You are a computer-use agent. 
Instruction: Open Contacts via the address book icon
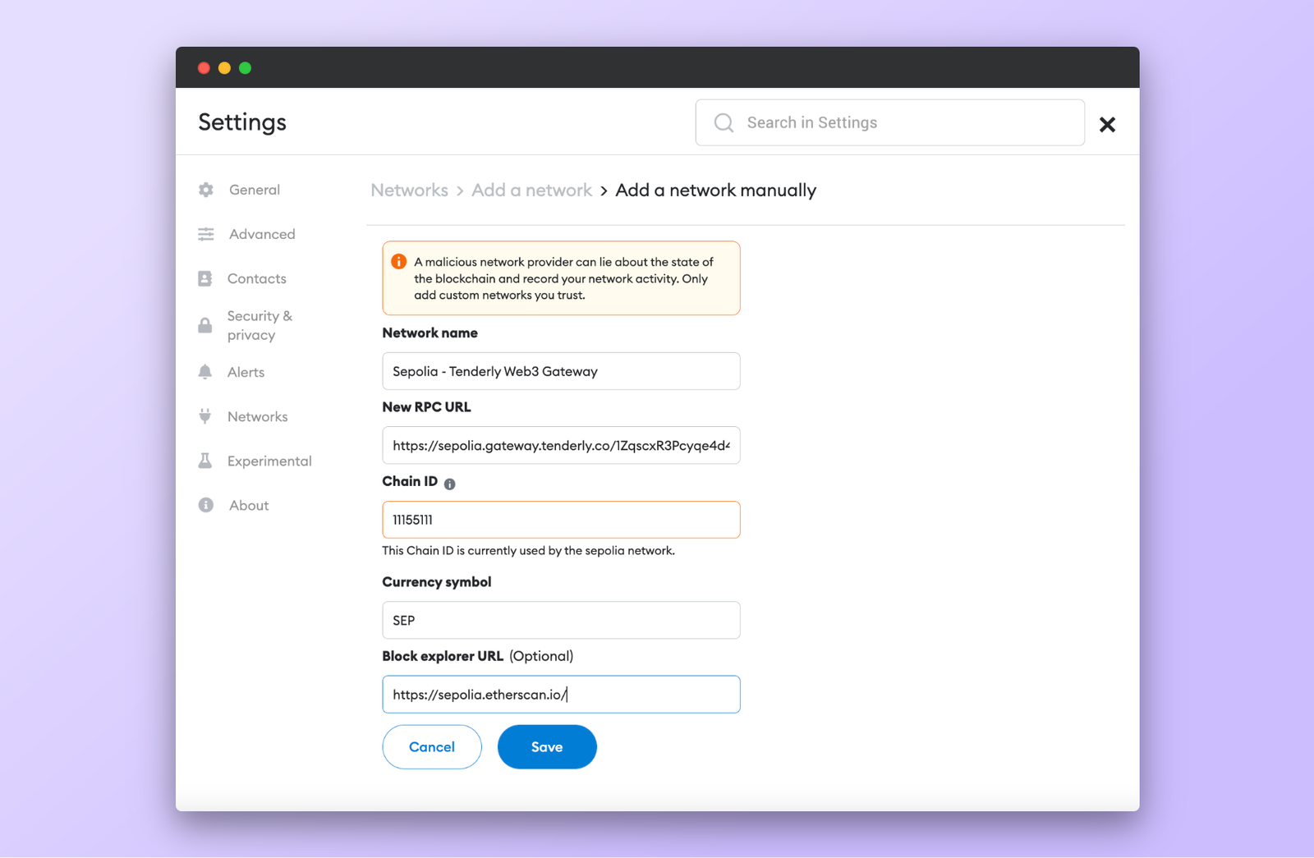click(x=205, y=278)
